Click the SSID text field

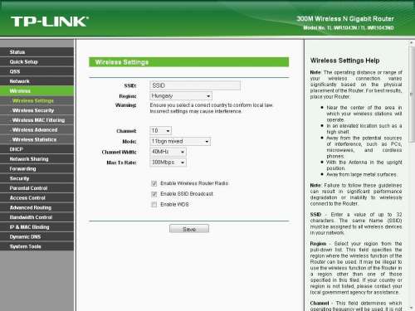[x=195, y=85]
